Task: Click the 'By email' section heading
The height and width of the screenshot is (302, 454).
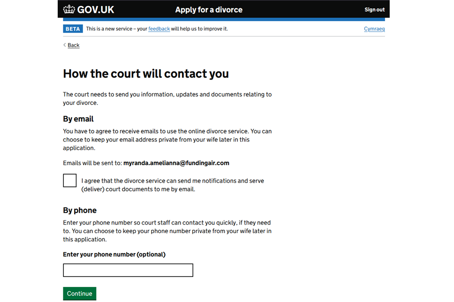Action: point(79,119)
